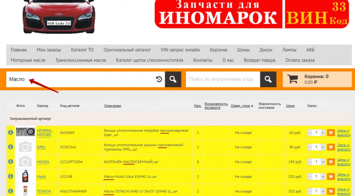Open OPEL brand link
The width and height of the screenshot is (355, 196).
point(41,147)
